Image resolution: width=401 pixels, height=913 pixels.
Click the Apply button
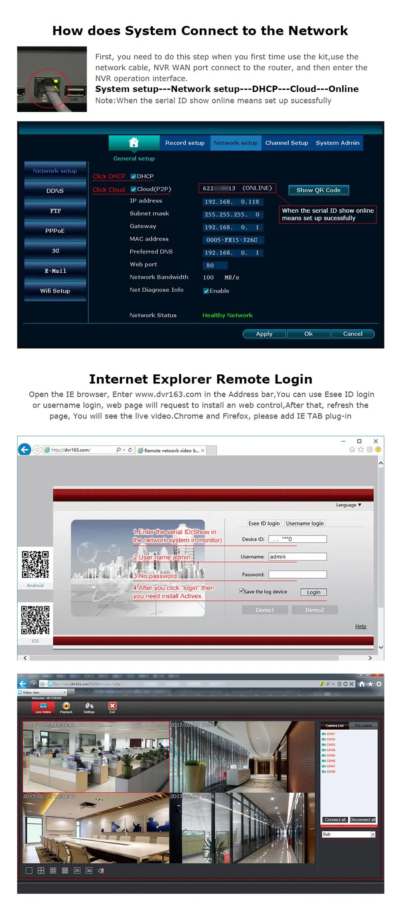264,334
